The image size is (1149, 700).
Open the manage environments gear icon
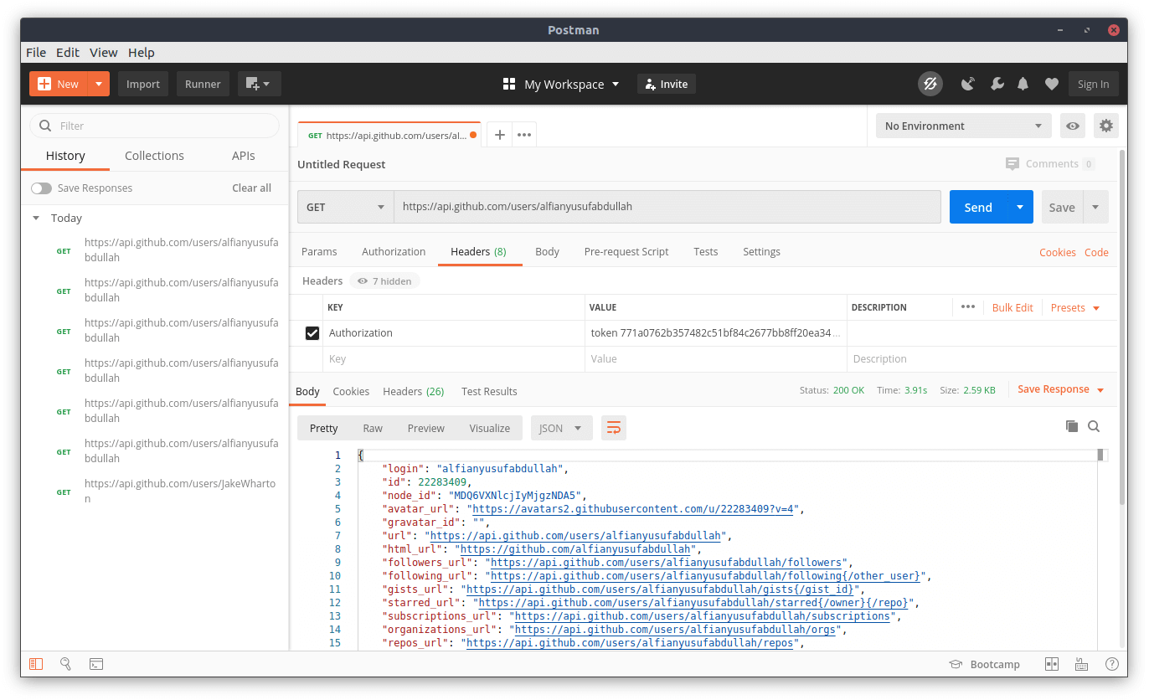tap(1106, 126)
